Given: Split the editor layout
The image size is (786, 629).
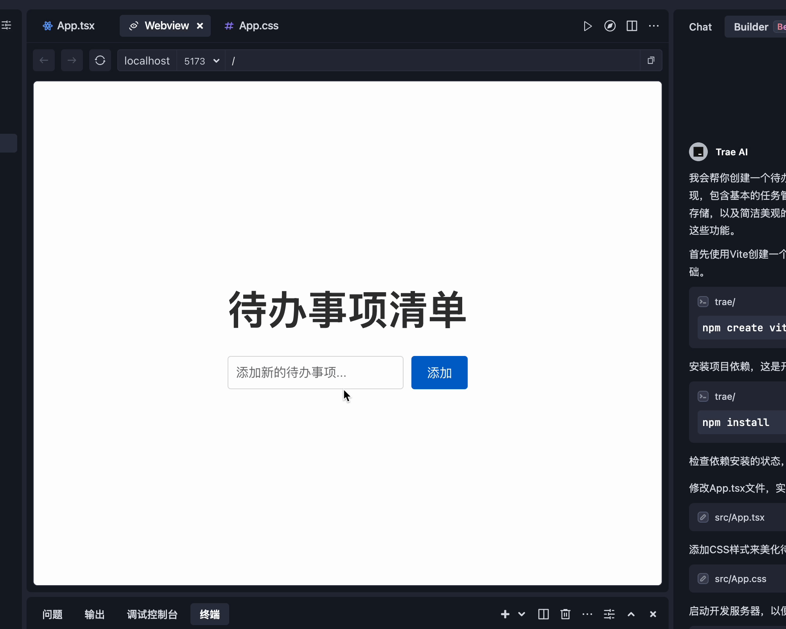Looking at the screenshot, I should click(x=632, y=26).
